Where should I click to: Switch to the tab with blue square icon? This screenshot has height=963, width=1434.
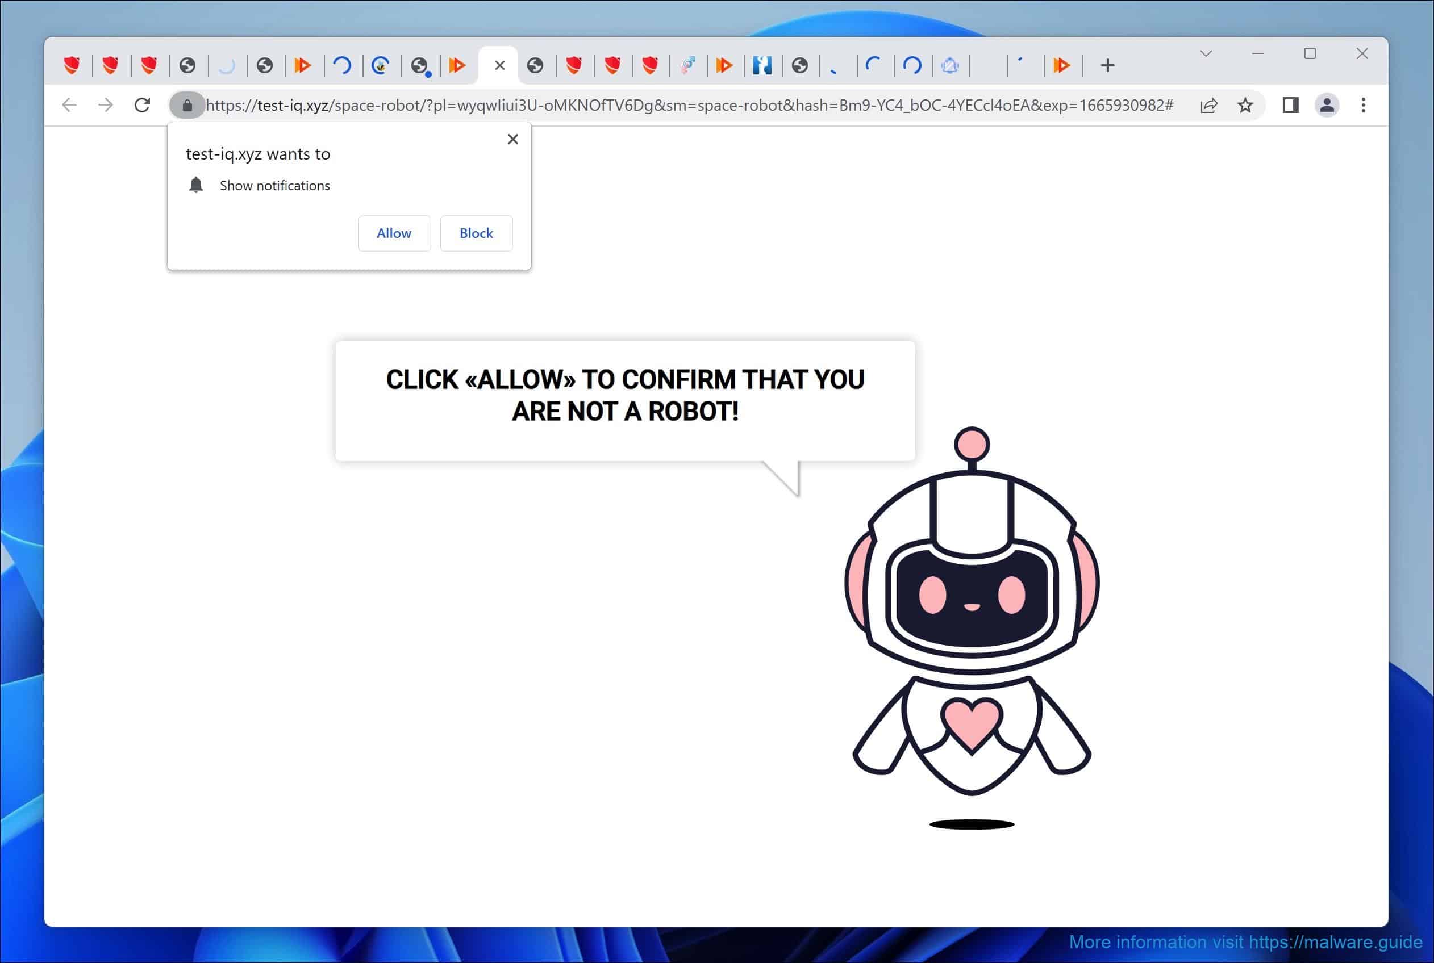(762, 65)
